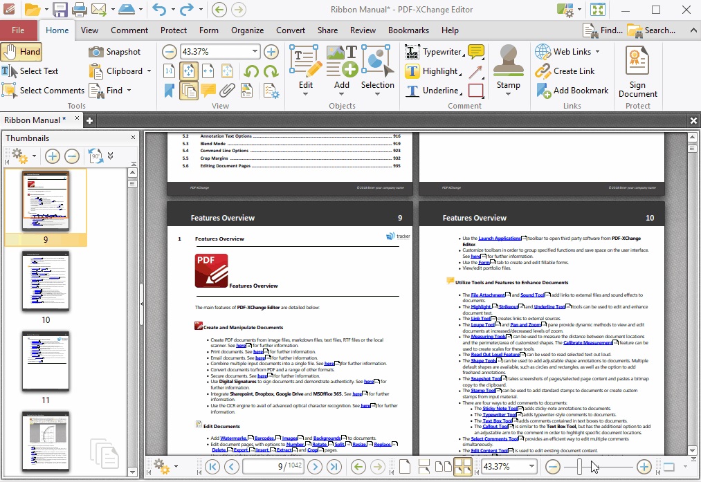Select the Highlight text tool
The width and height of the screenshot is (701, 482).
pos(433,71)
